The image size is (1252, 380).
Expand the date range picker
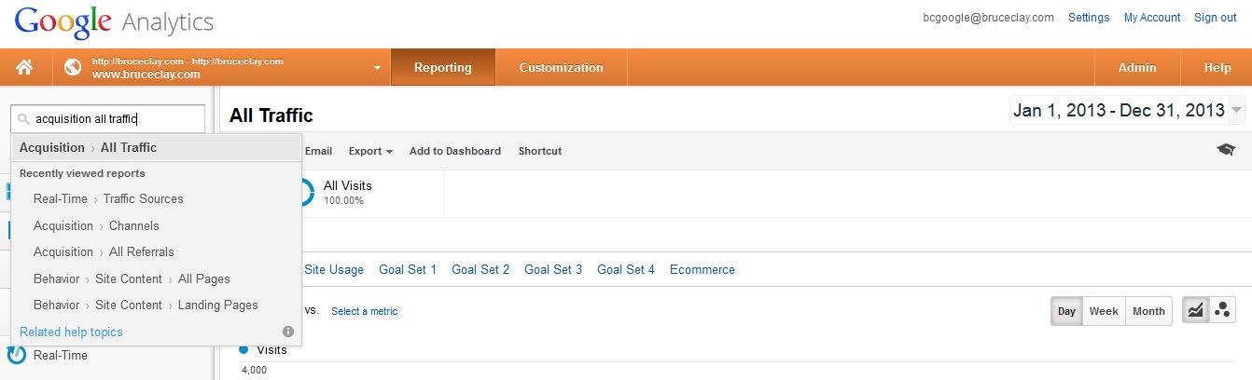click(x=1127, y=111)
